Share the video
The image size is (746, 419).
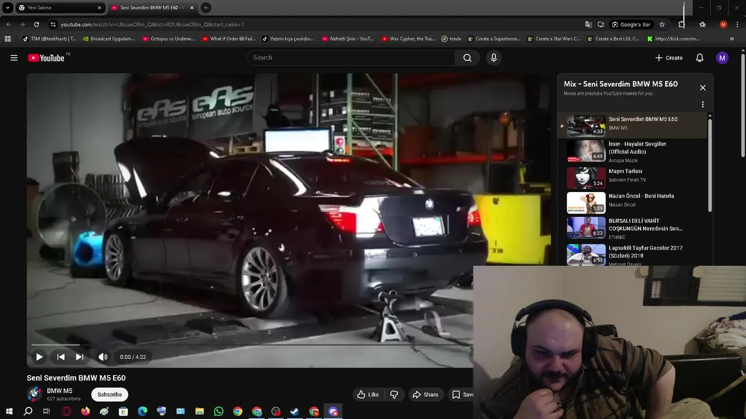point(425,395)
